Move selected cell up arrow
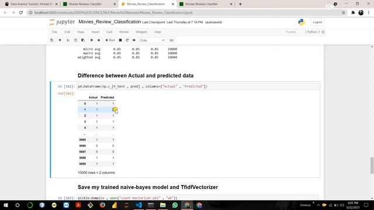Screen dimensions: 374x210 [x=92, y=40]
